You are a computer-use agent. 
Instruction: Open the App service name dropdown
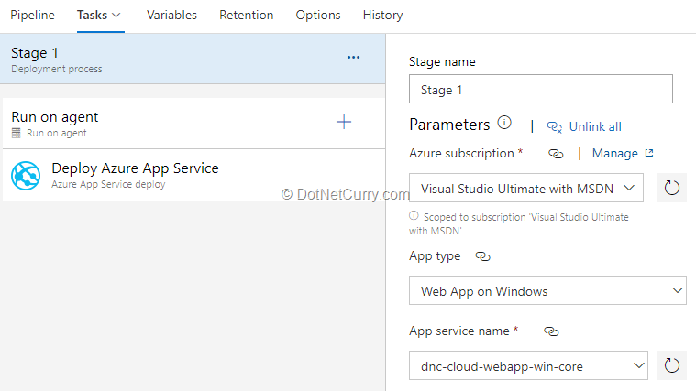528,365
